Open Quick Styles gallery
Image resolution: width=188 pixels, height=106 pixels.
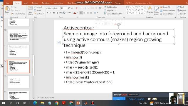pos(156,11)
